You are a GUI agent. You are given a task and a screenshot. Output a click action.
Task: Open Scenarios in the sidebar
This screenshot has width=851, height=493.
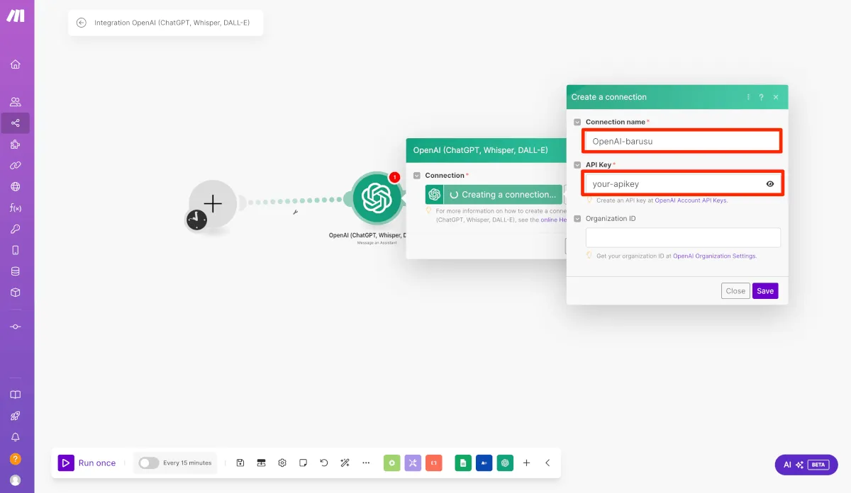point(16,123)
